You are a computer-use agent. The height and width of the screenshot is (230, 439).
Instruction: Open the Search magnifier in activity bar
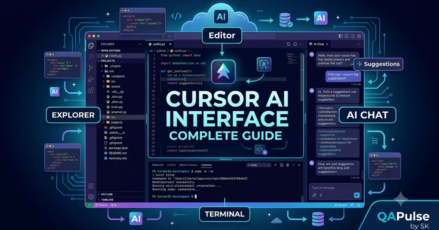(91, 57)
